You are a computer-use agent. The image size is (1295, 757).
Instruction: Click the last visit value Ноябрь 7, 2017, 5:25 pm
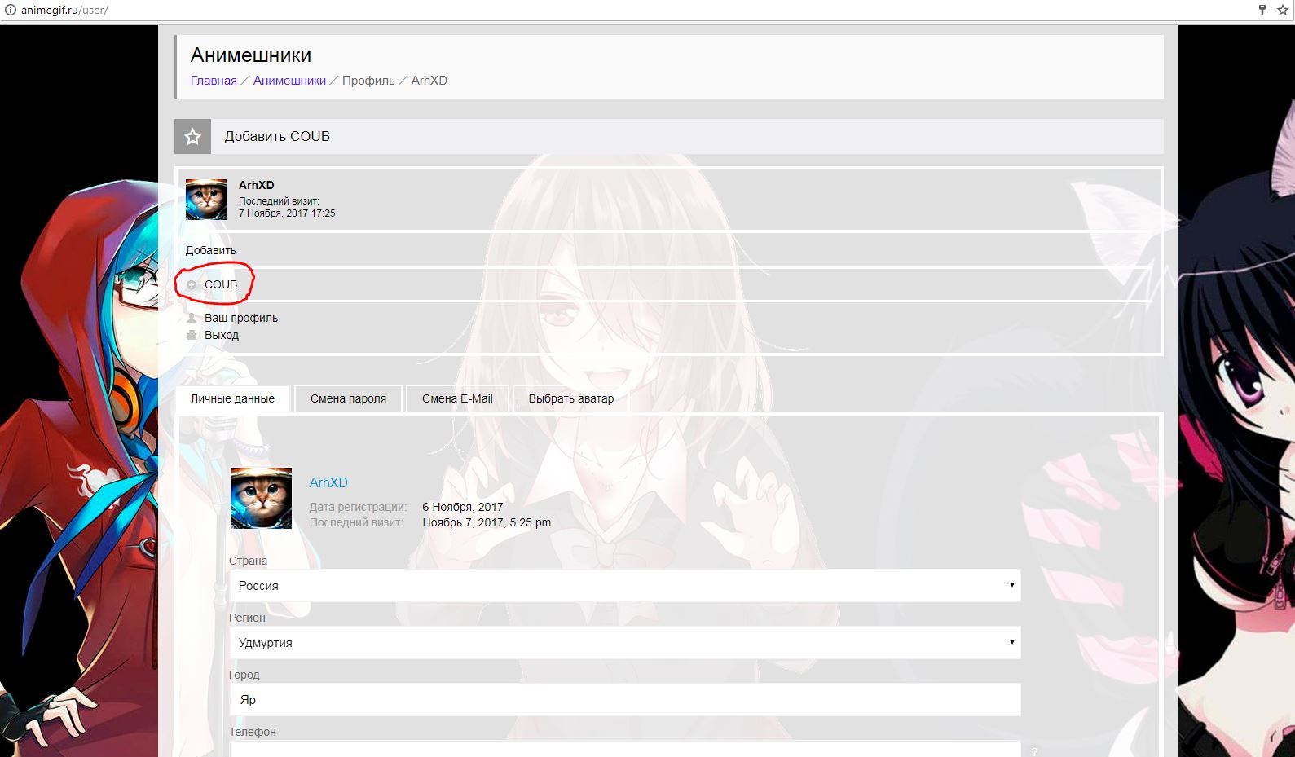tap(487, 522)
